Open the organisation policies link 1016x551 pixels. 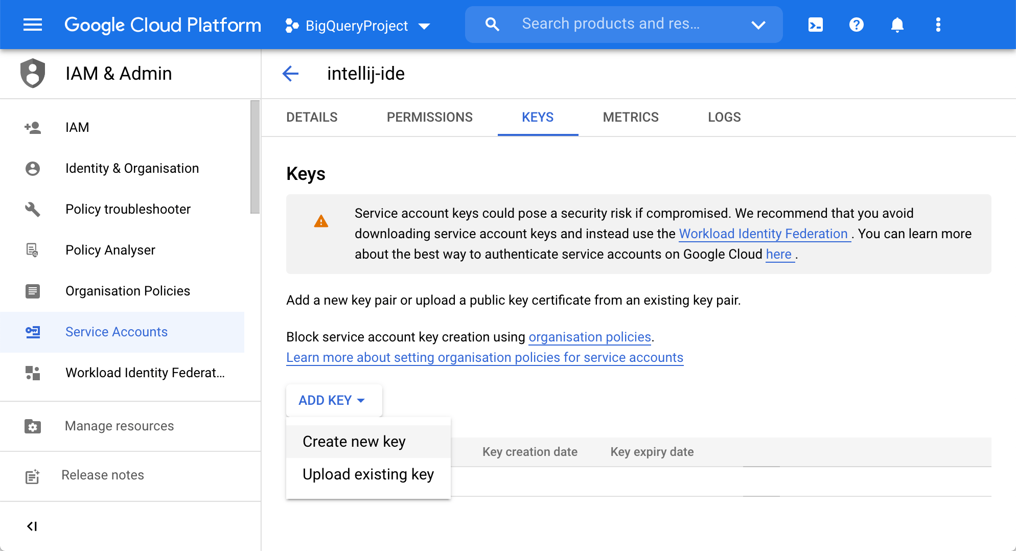[x=589, y=337]
